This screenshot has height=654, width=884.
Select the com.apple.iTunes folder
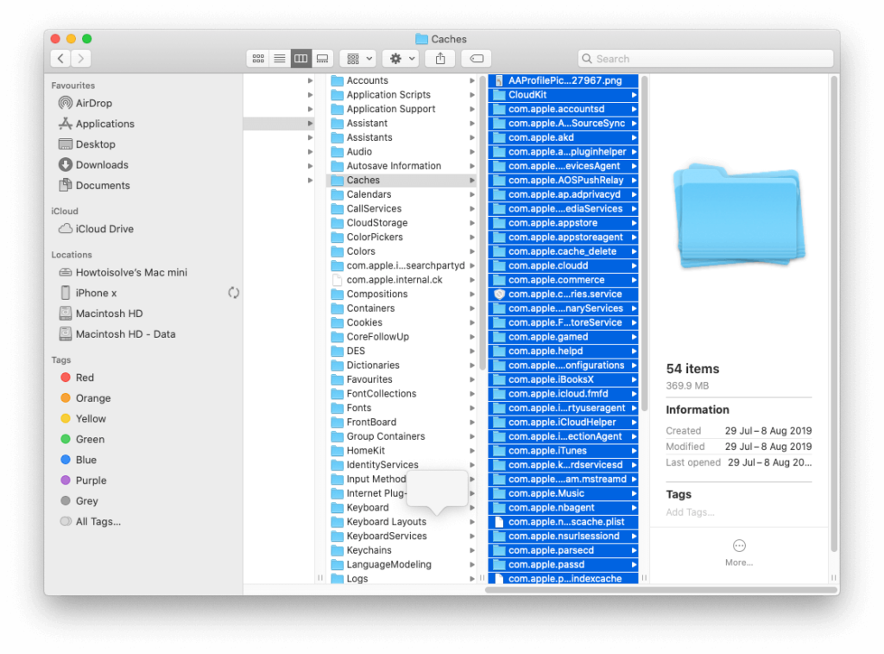563,450
